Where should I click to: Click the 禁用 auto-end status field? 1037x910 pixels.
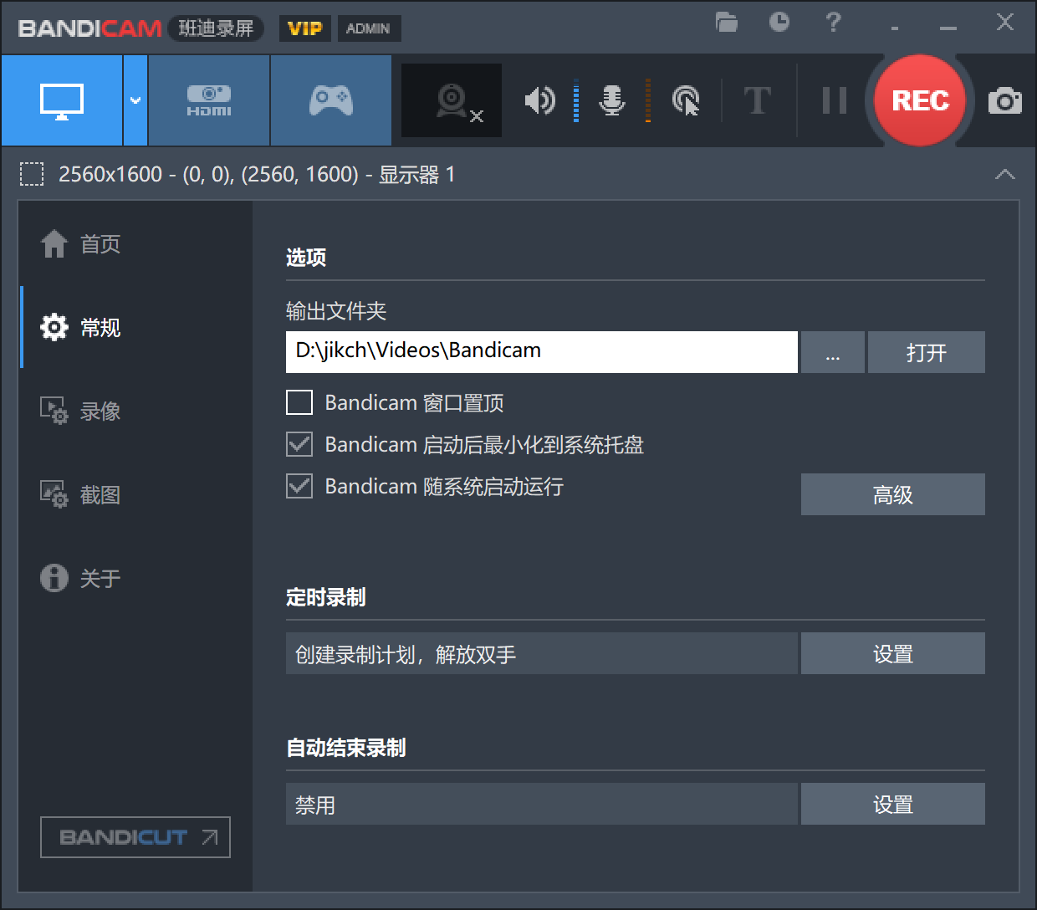[541, 804]
